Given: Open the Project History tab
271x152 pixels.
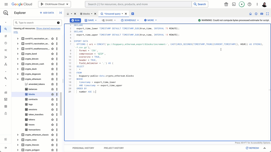Looking at the screenshot, I should tap(114, 148).
